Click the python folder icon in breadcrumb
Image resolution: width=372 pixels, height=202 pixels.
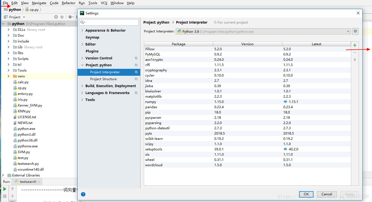pos(6,9)
